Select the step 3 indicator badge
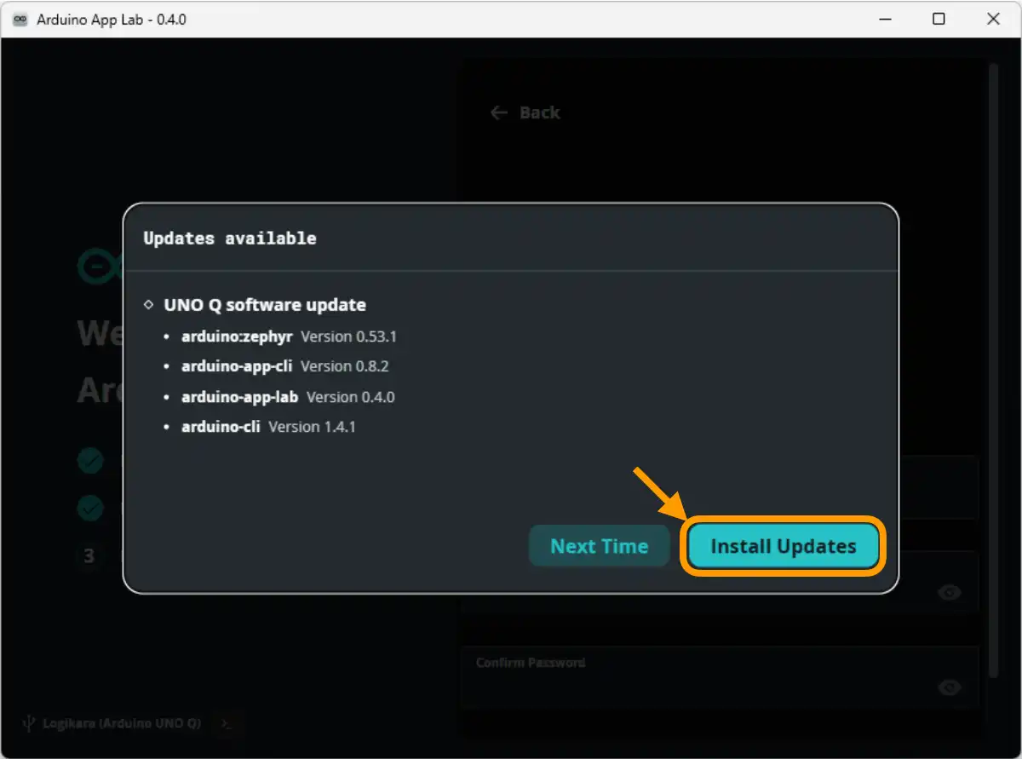This screenshot has height=759, width=1022. (90, 556)
